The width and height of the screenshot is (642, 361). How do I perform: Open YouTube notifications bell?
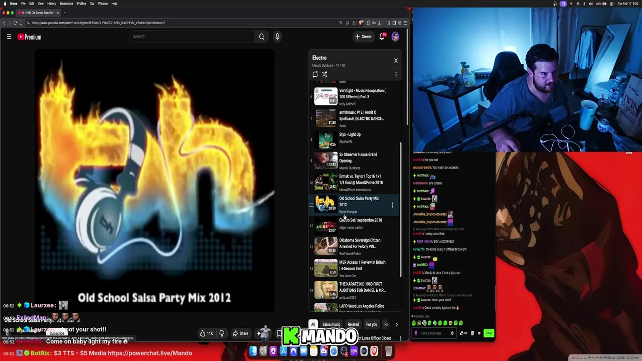click(382, 37)
